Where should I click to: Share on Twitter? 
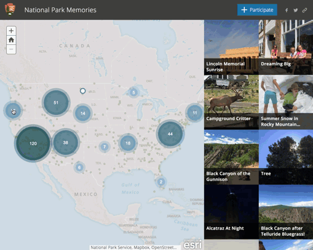point(295,10)
